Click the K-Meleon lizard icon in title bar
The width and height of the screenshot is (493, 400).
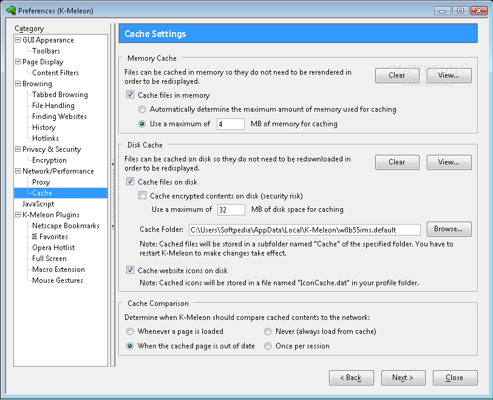pyautogui.click(x=11, y=10)
